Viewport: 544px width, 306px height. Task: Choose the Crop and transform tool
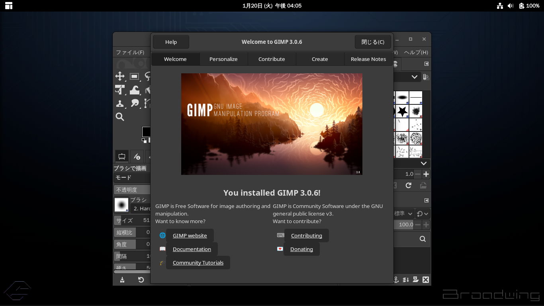pyautogui.click(x=120, y=90)
